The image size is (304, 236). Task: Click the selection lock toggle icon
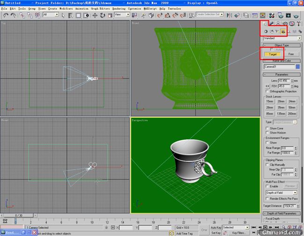tap(107, 228)
